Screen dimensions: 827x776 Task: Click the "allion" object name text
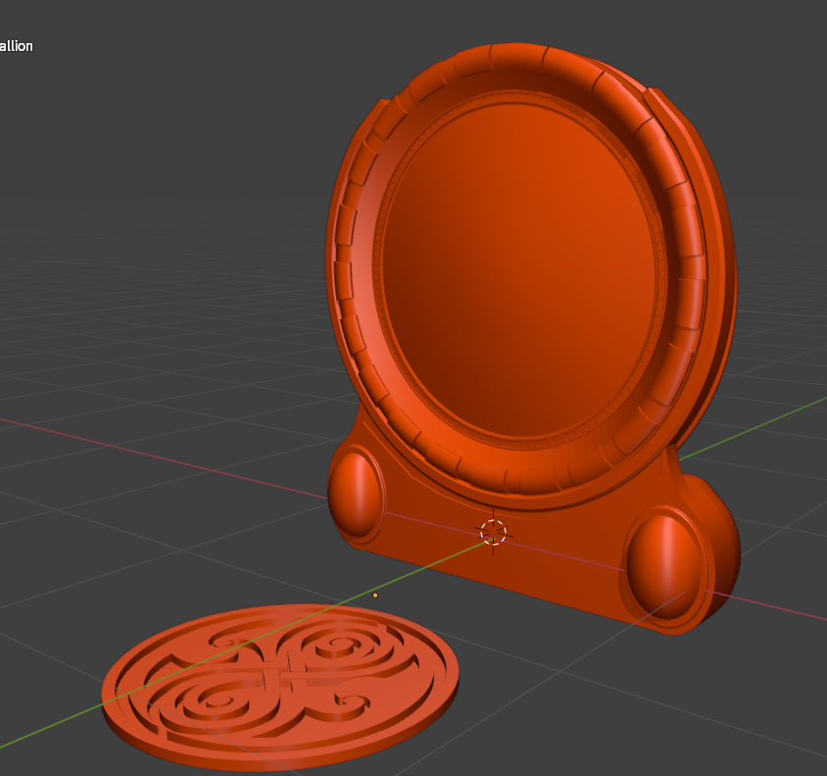tap(17, 46)
